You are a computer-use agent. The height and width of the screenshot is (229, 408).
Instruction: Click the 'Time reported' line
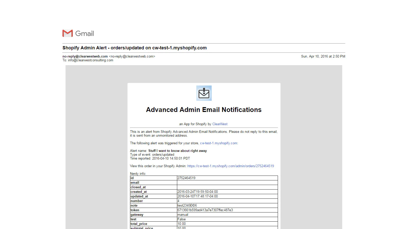pos(160,159)
